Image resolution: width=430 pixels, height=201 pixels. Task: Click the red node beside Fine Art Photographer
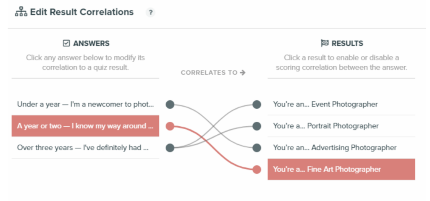coord(257,170)
